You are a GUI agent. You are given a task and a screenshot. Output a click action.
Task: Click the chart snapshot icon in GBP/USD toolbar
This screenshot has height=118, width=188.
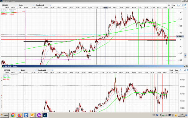coord(185,70)
